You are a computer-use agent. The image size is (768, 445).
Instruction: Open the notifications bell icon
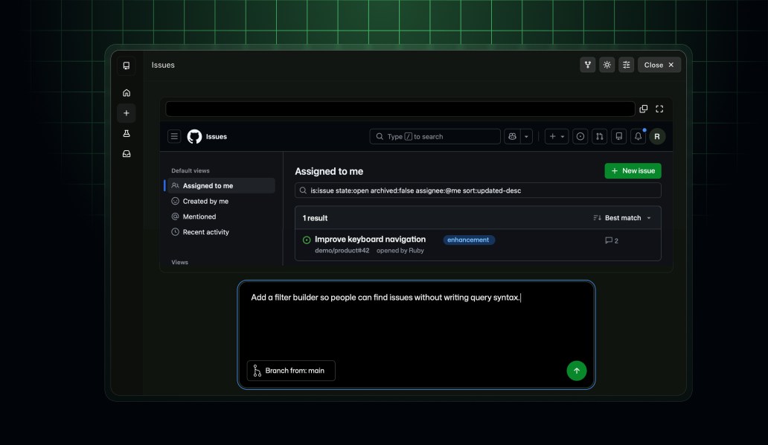click(639, 137)
